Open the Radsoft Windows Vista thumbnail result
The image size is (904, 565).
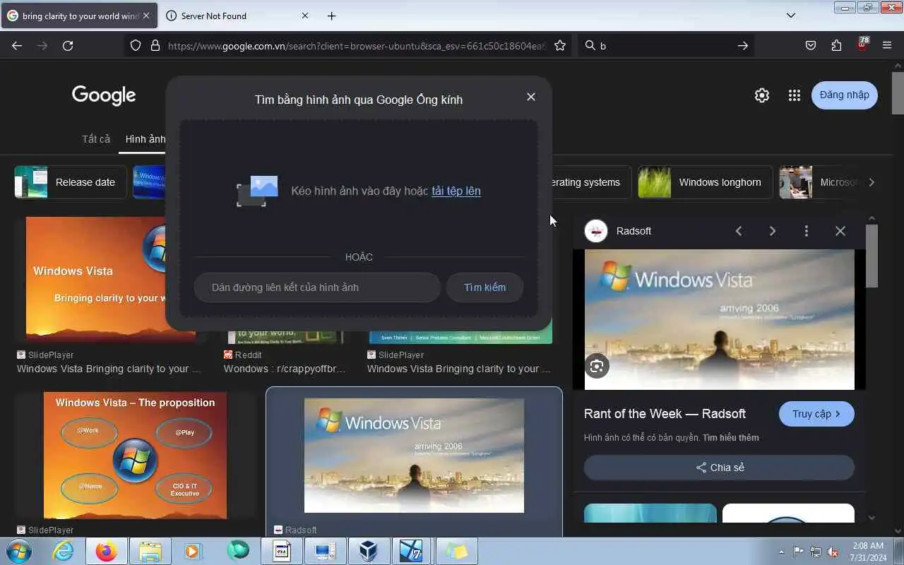click(x=414, y=456)
